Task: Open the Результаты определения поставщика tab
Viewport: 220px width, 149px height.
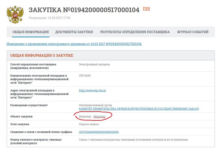Action: (x=135, y=32)
